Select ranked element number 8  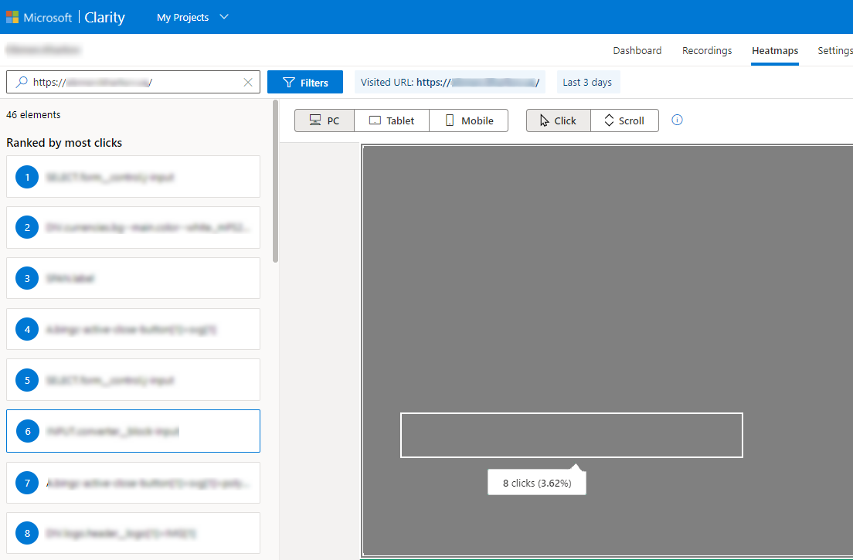coord(133,534)
